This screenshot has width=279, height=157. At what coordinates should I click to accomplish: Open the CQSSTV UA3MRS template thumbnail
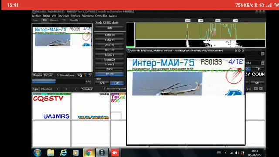(51, 106)
